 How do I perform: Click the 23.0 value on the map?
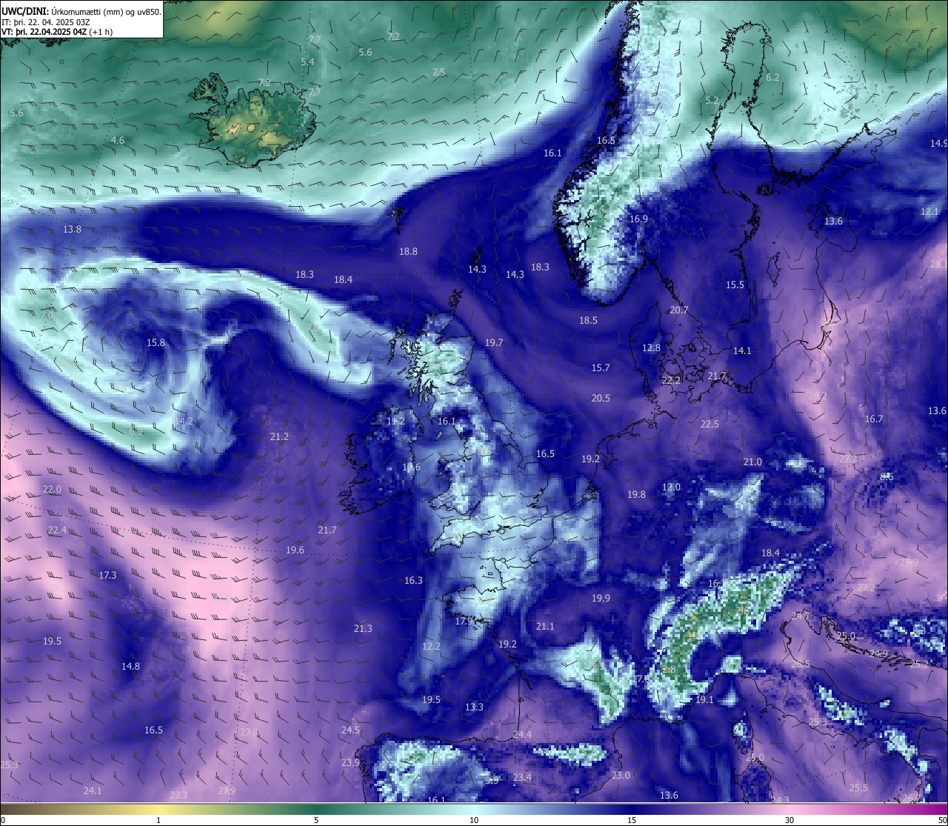pos(621,776)
